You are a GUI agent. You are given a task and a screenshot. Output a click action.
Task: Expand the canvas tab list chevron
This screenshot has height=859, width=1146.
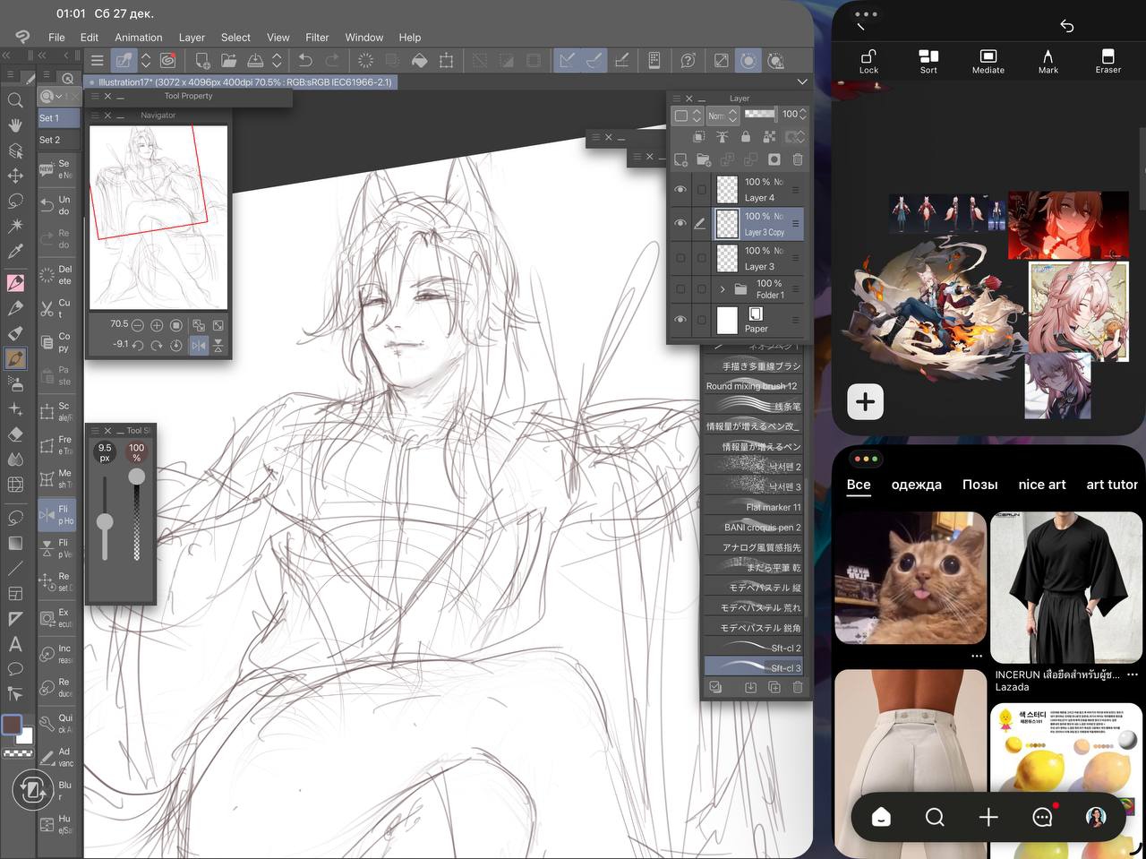(x=801, y=82)
